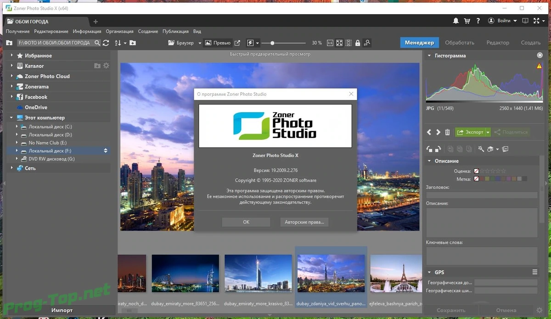Open the shopping cart
551x319 pixels.
[x=467, y=21]
